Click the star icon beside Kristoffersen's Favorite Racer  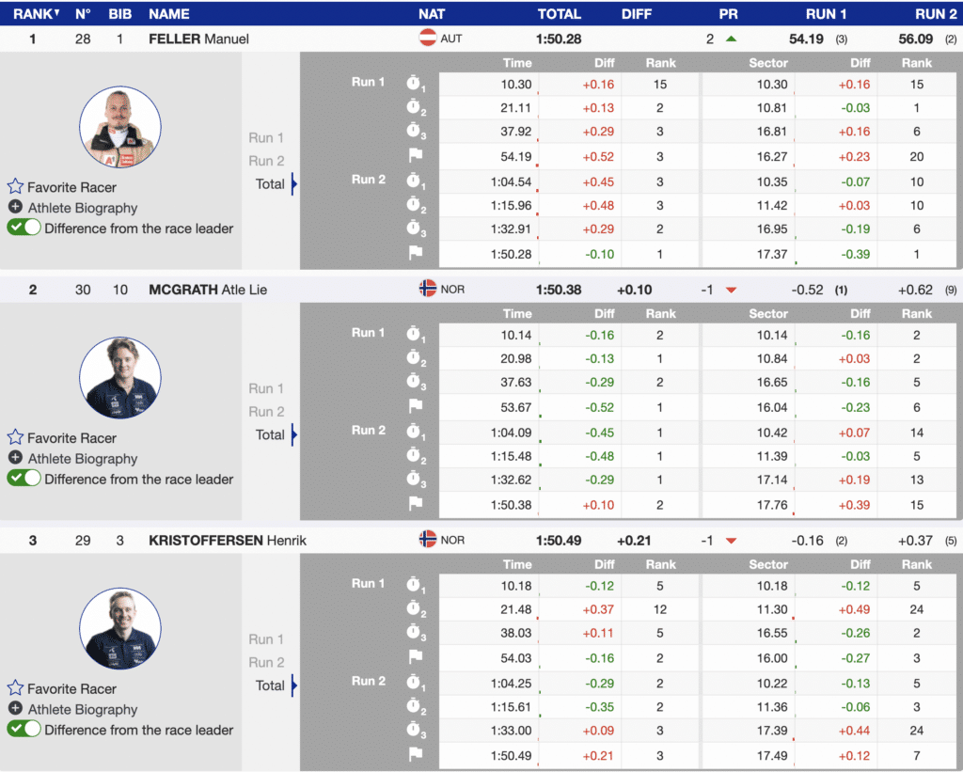[15, 688]
